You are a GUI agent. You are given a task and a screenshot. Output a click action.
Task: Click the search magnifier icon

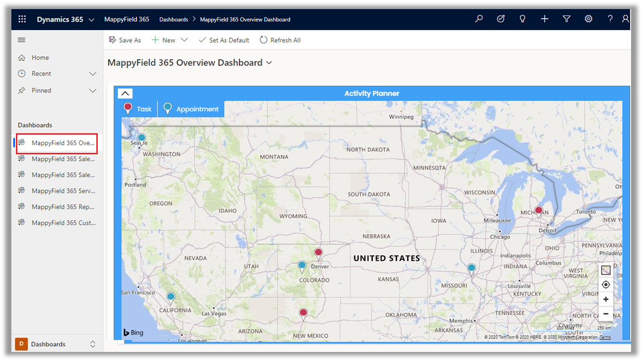click(479, 19)
